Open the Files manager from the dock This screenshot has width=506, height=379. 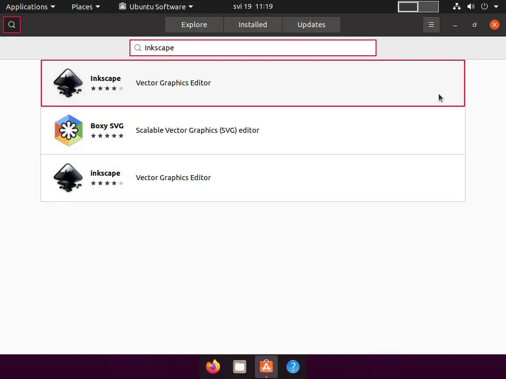click(x=240, y=367)
